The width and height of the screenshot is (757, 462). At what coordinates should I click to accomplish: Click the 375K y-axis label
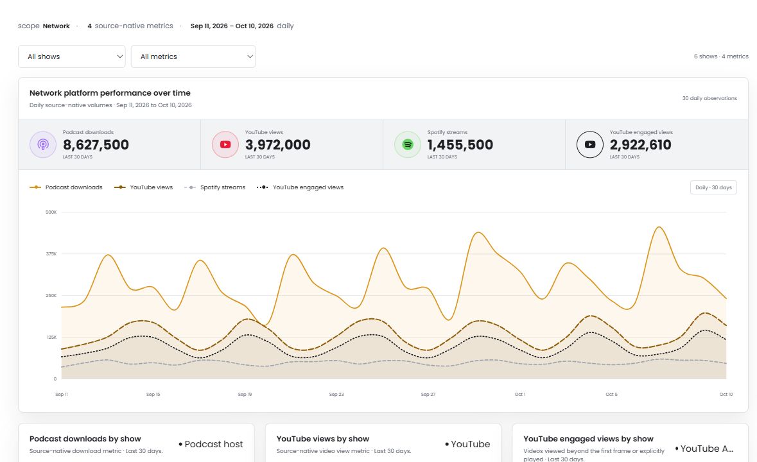click(x=51, y=253)
